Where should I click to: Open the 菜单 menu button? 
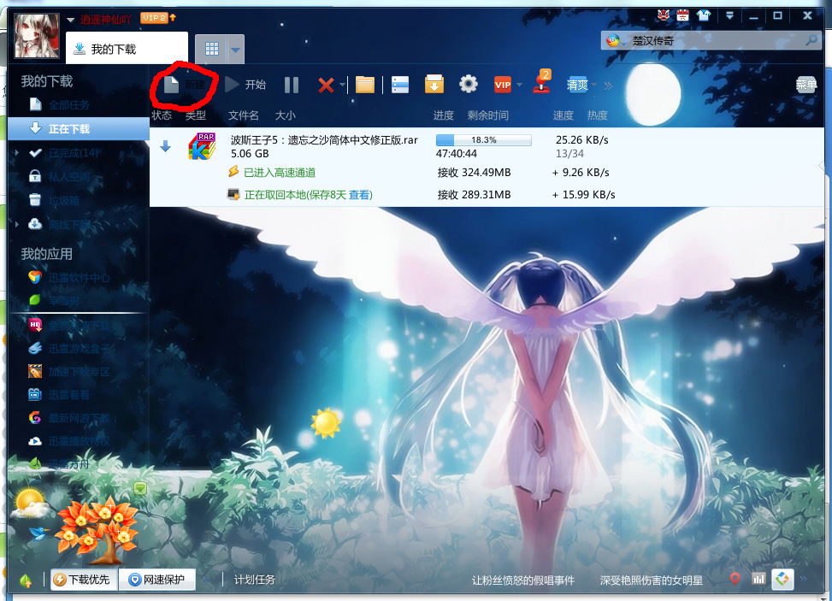[806, 85]
